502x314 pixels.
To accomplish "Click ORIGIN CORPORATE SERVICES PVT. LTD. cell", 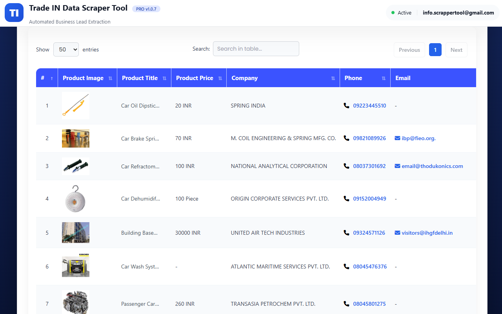I will 280,199.
